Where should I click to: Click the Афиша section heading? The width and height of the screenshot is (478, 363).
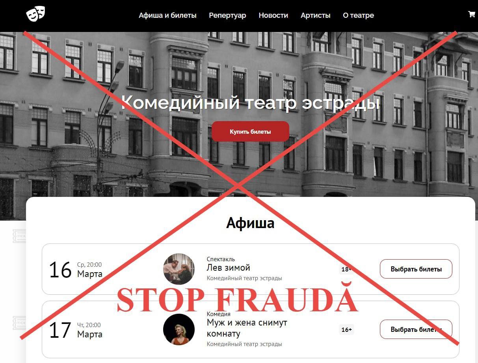pos(250,223)
